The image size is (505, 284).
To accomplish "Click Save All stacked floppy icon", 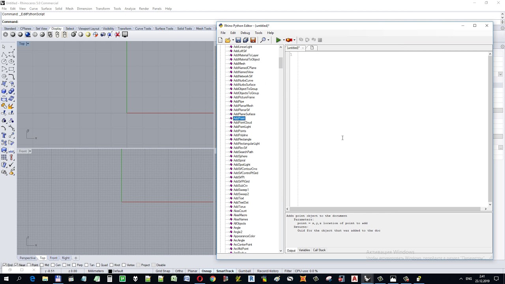I will (245, 40).
